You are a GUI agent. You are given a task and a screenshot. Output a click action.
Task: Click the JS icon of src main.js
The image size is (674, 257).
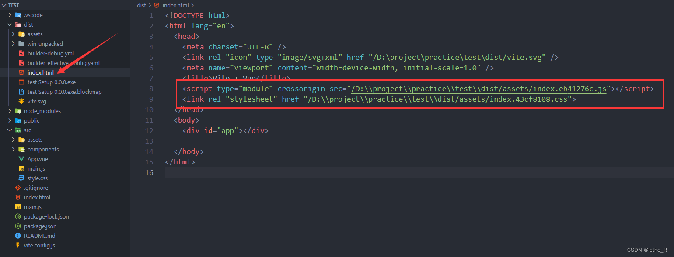pyautogui.click(x=21, y=168)
